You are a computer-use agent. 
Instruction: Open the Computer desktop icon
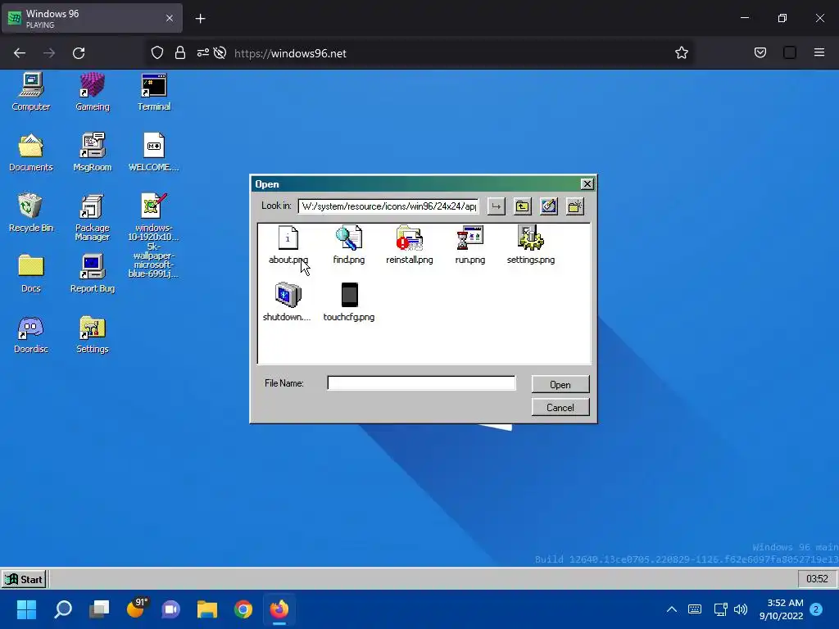pyautogui.click(x=31, y=92)
